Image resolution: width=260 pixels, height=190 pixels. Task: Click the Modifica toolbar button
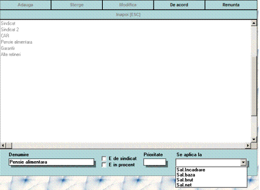tap(128, 5)
